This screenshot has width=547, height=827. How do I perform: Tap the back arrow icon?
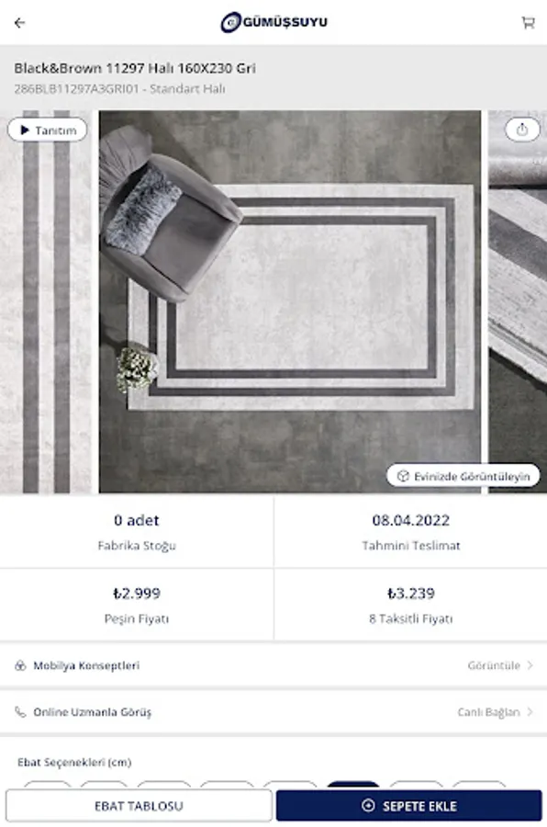19,23
